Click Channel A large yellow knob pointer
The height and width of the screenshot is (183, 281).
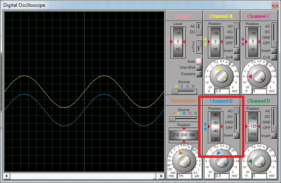click(218, 68)
